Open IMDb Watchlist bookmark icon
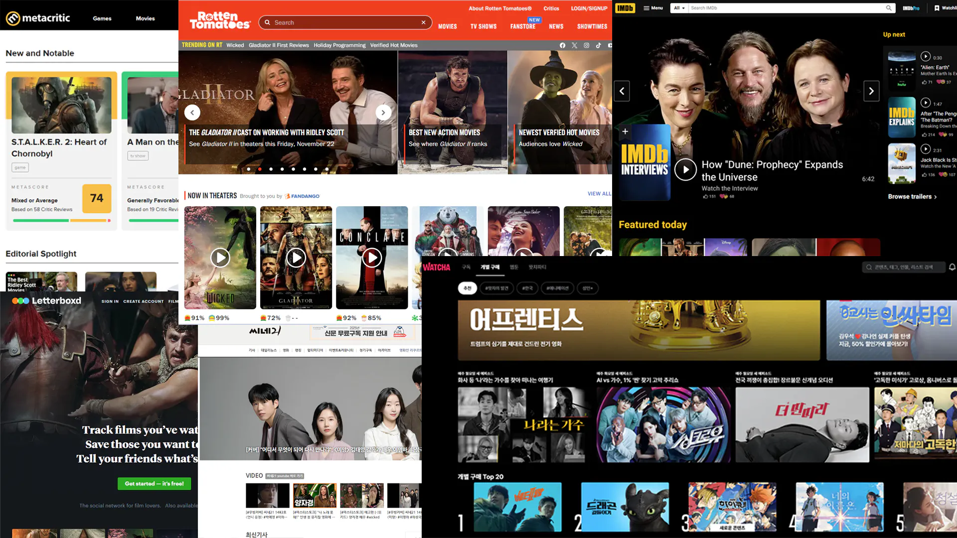 tap(937, 8)
